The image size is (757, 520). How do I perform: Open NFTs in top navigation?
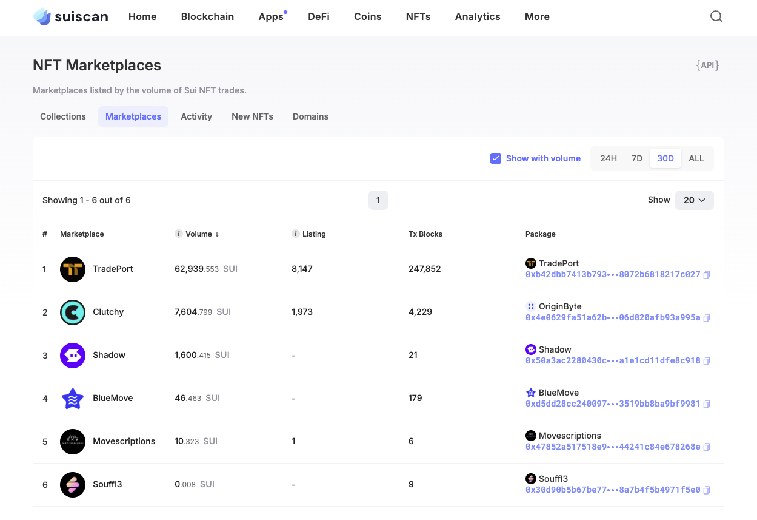coord(418,17)
